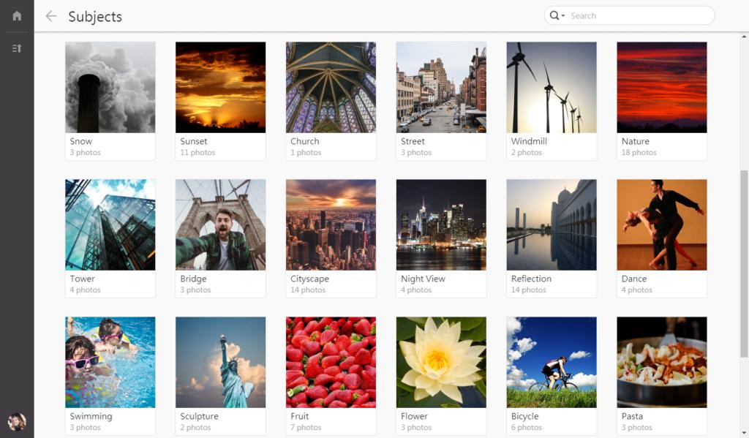This screenshot has height=438, width=749.
Task: Open the Tower album thumbnail
Action: tap(110, 225)
